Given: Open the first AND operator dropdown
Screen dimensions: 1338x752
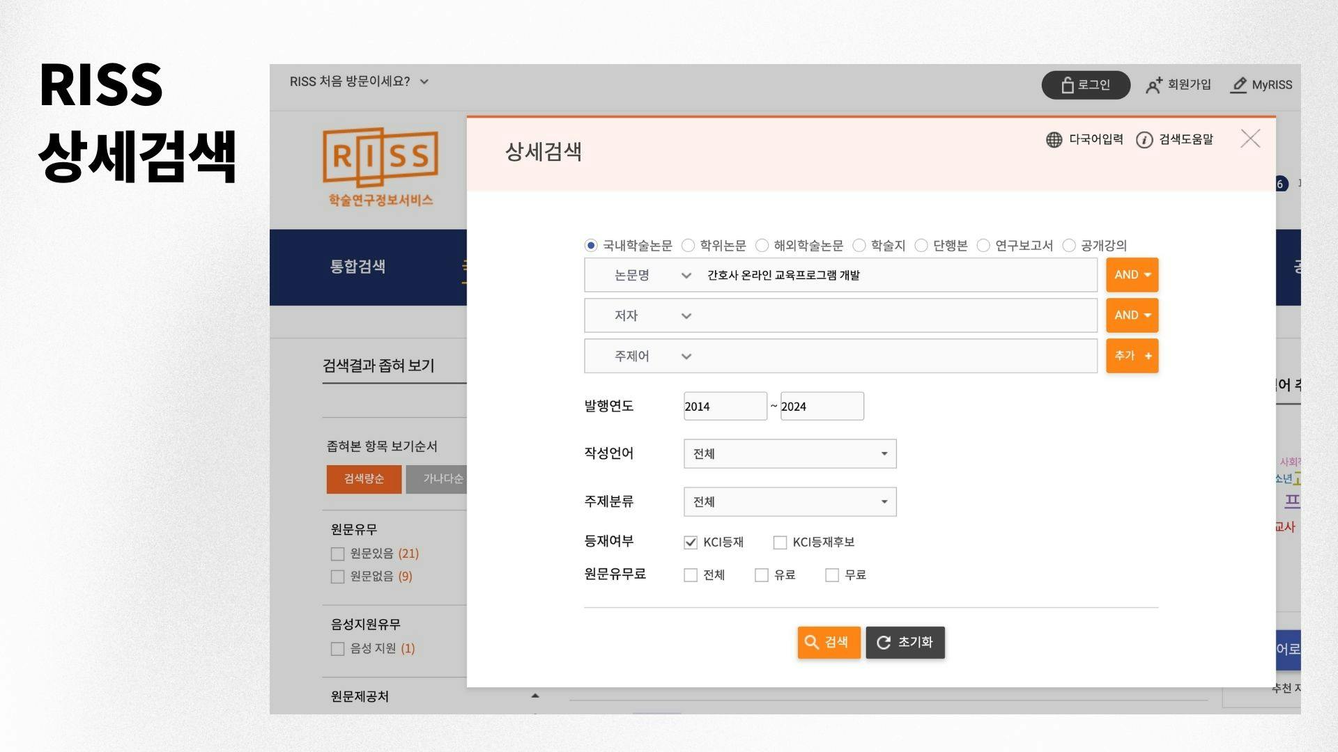Looking at the screenshot, I should [1132, 275].
